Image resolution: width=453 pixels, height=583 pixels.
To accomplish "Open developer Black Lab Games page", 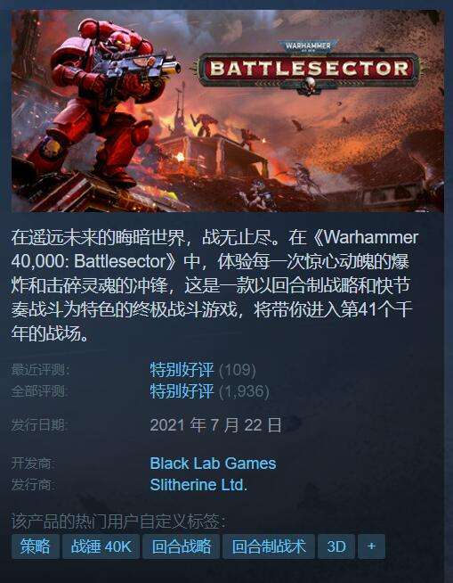I will (213, 464).
